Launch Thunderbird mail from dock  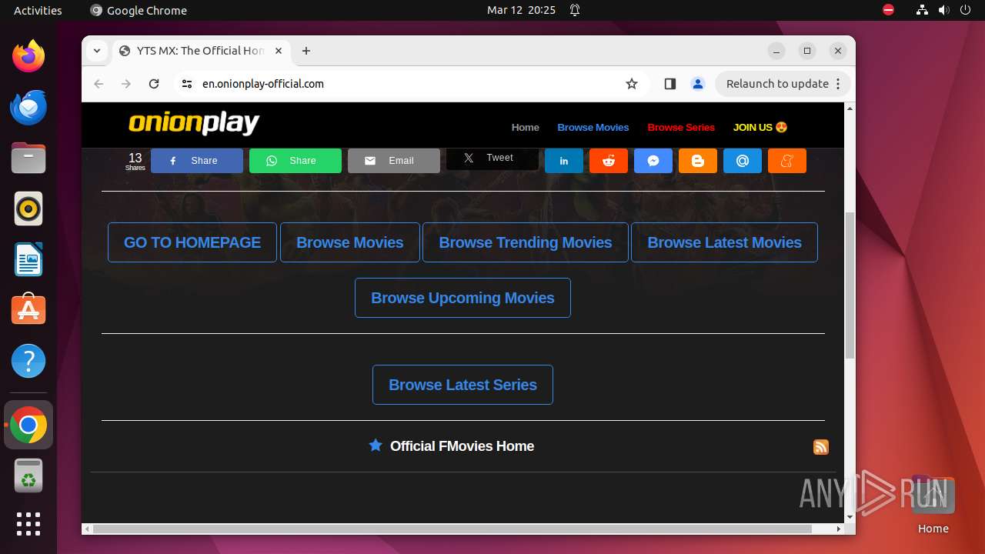28,107
